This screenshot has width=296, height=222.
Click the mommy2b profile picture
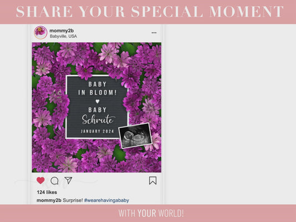41,32
